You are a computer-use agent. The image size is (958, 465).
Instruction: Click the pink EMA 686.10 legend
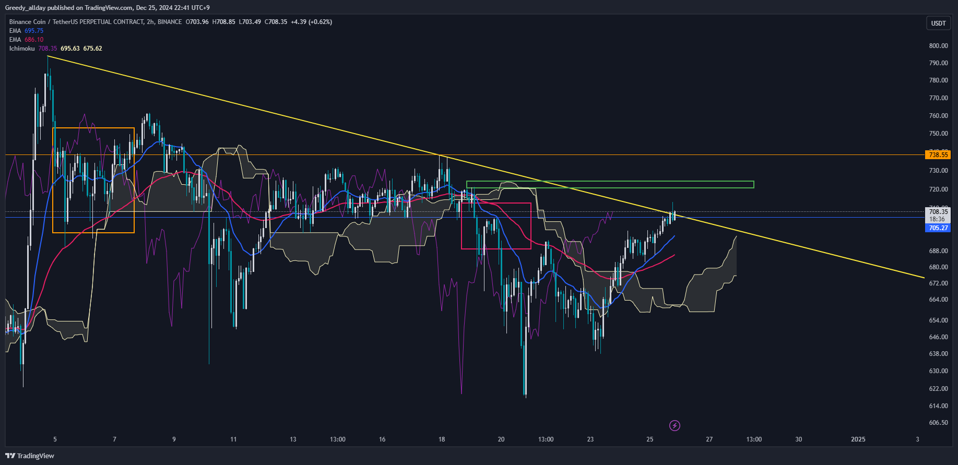pyautogui.click(x=26, y=40)
